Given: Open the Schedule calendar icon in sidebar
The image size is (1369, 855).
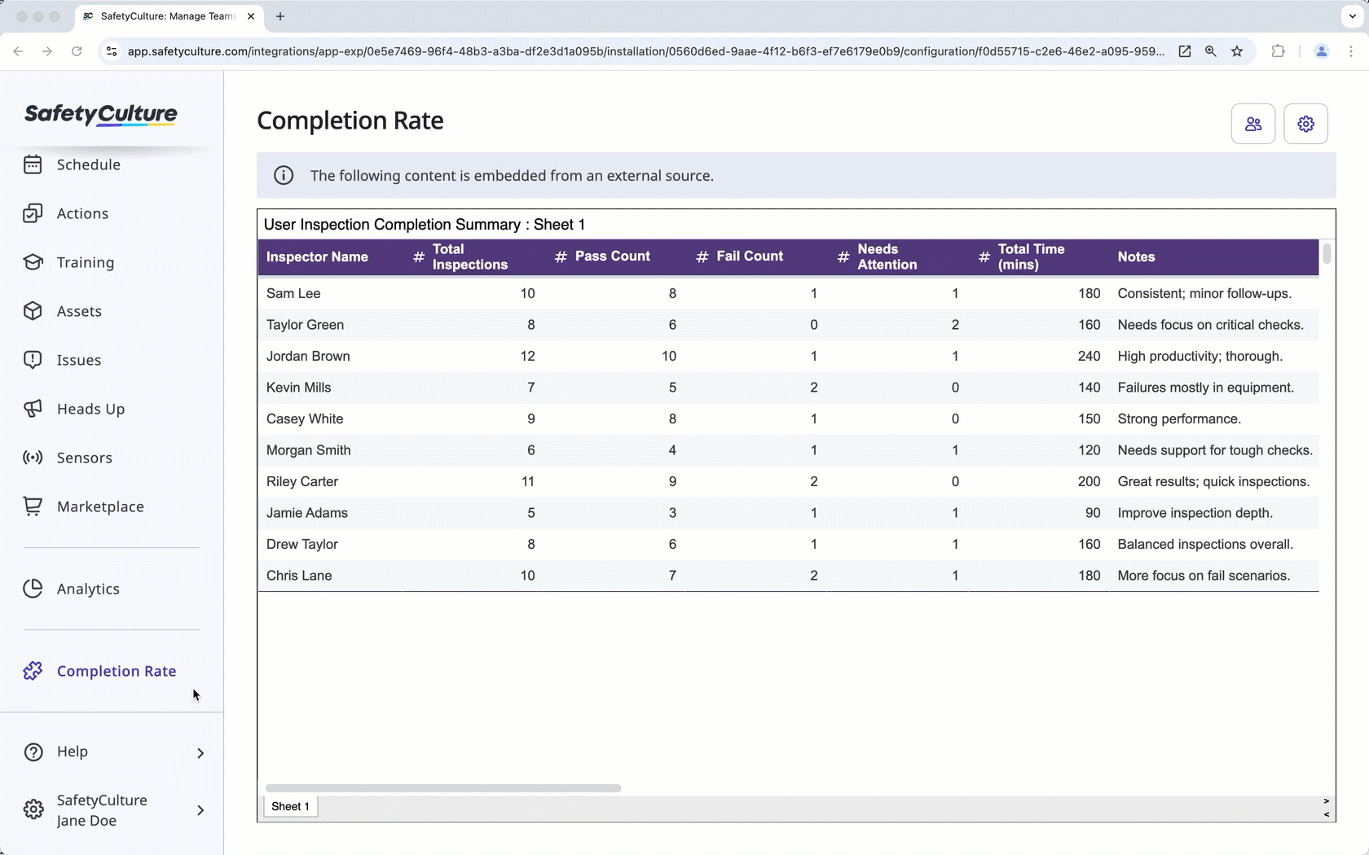Looking at the screenshot, I should [33, 164].
